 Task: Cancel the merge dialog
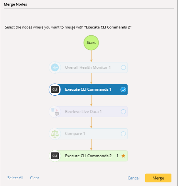coord(134,178)
